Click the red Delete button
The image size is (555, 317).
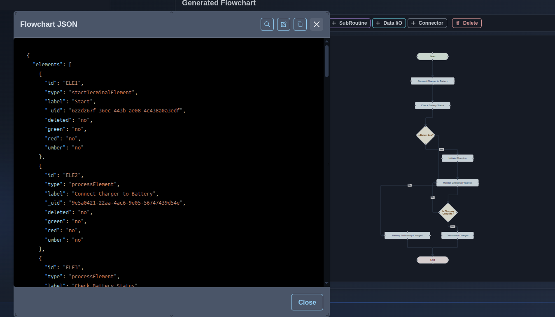[467, 23]
